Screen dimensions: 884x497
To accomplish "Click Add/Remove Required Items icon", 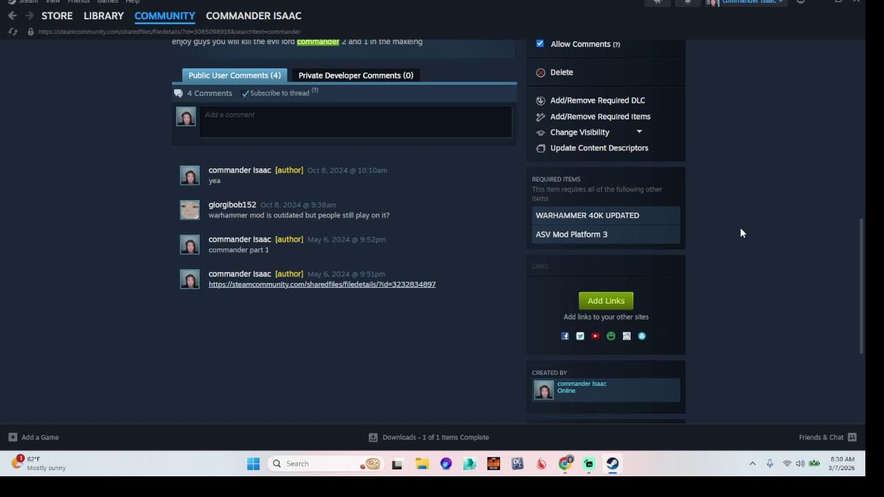I will click(541, 117).
